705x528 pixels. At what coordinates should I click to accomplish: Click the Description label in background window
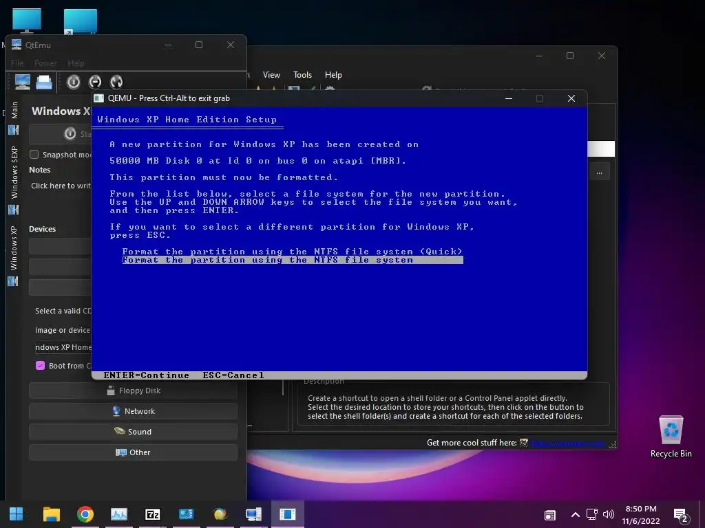coord(324,381)
